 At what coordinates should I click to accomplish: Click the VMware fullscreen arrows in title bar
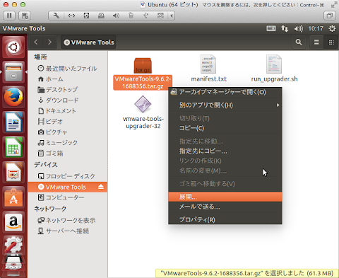[x=334, y=4]
